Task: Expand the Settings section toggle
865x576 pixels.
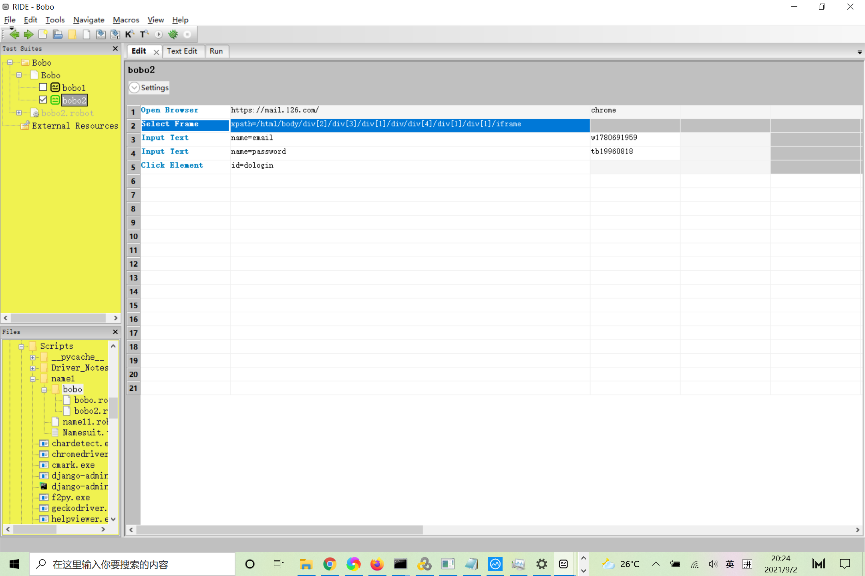Action: (135, 88)
